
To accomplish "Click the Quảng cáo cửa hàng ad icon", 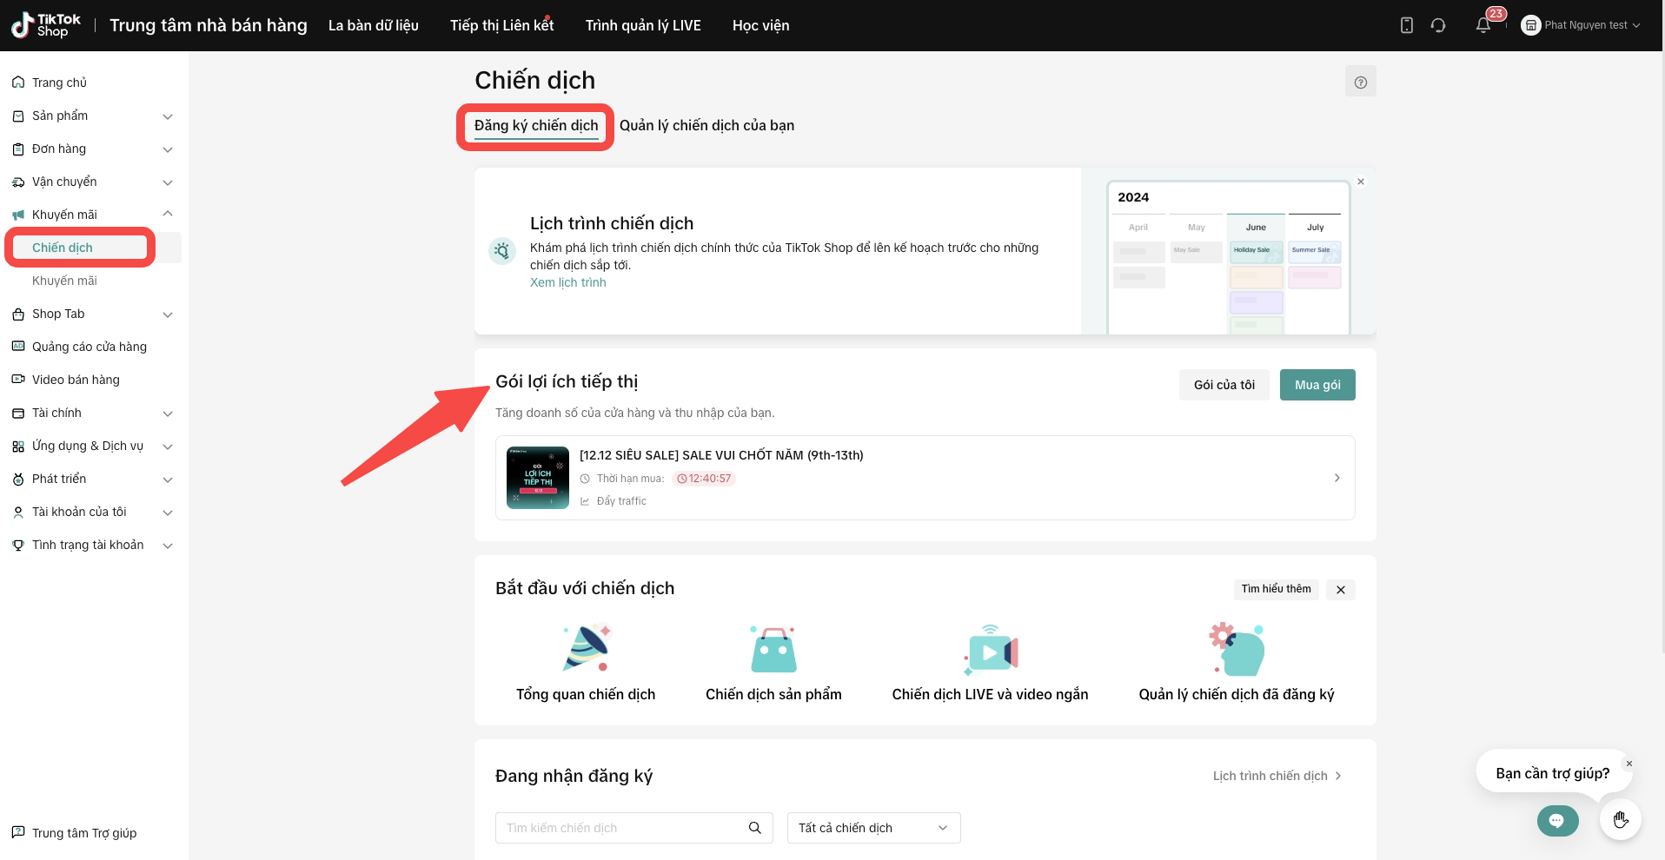I will pyautogui.click(x=18, y=347).
